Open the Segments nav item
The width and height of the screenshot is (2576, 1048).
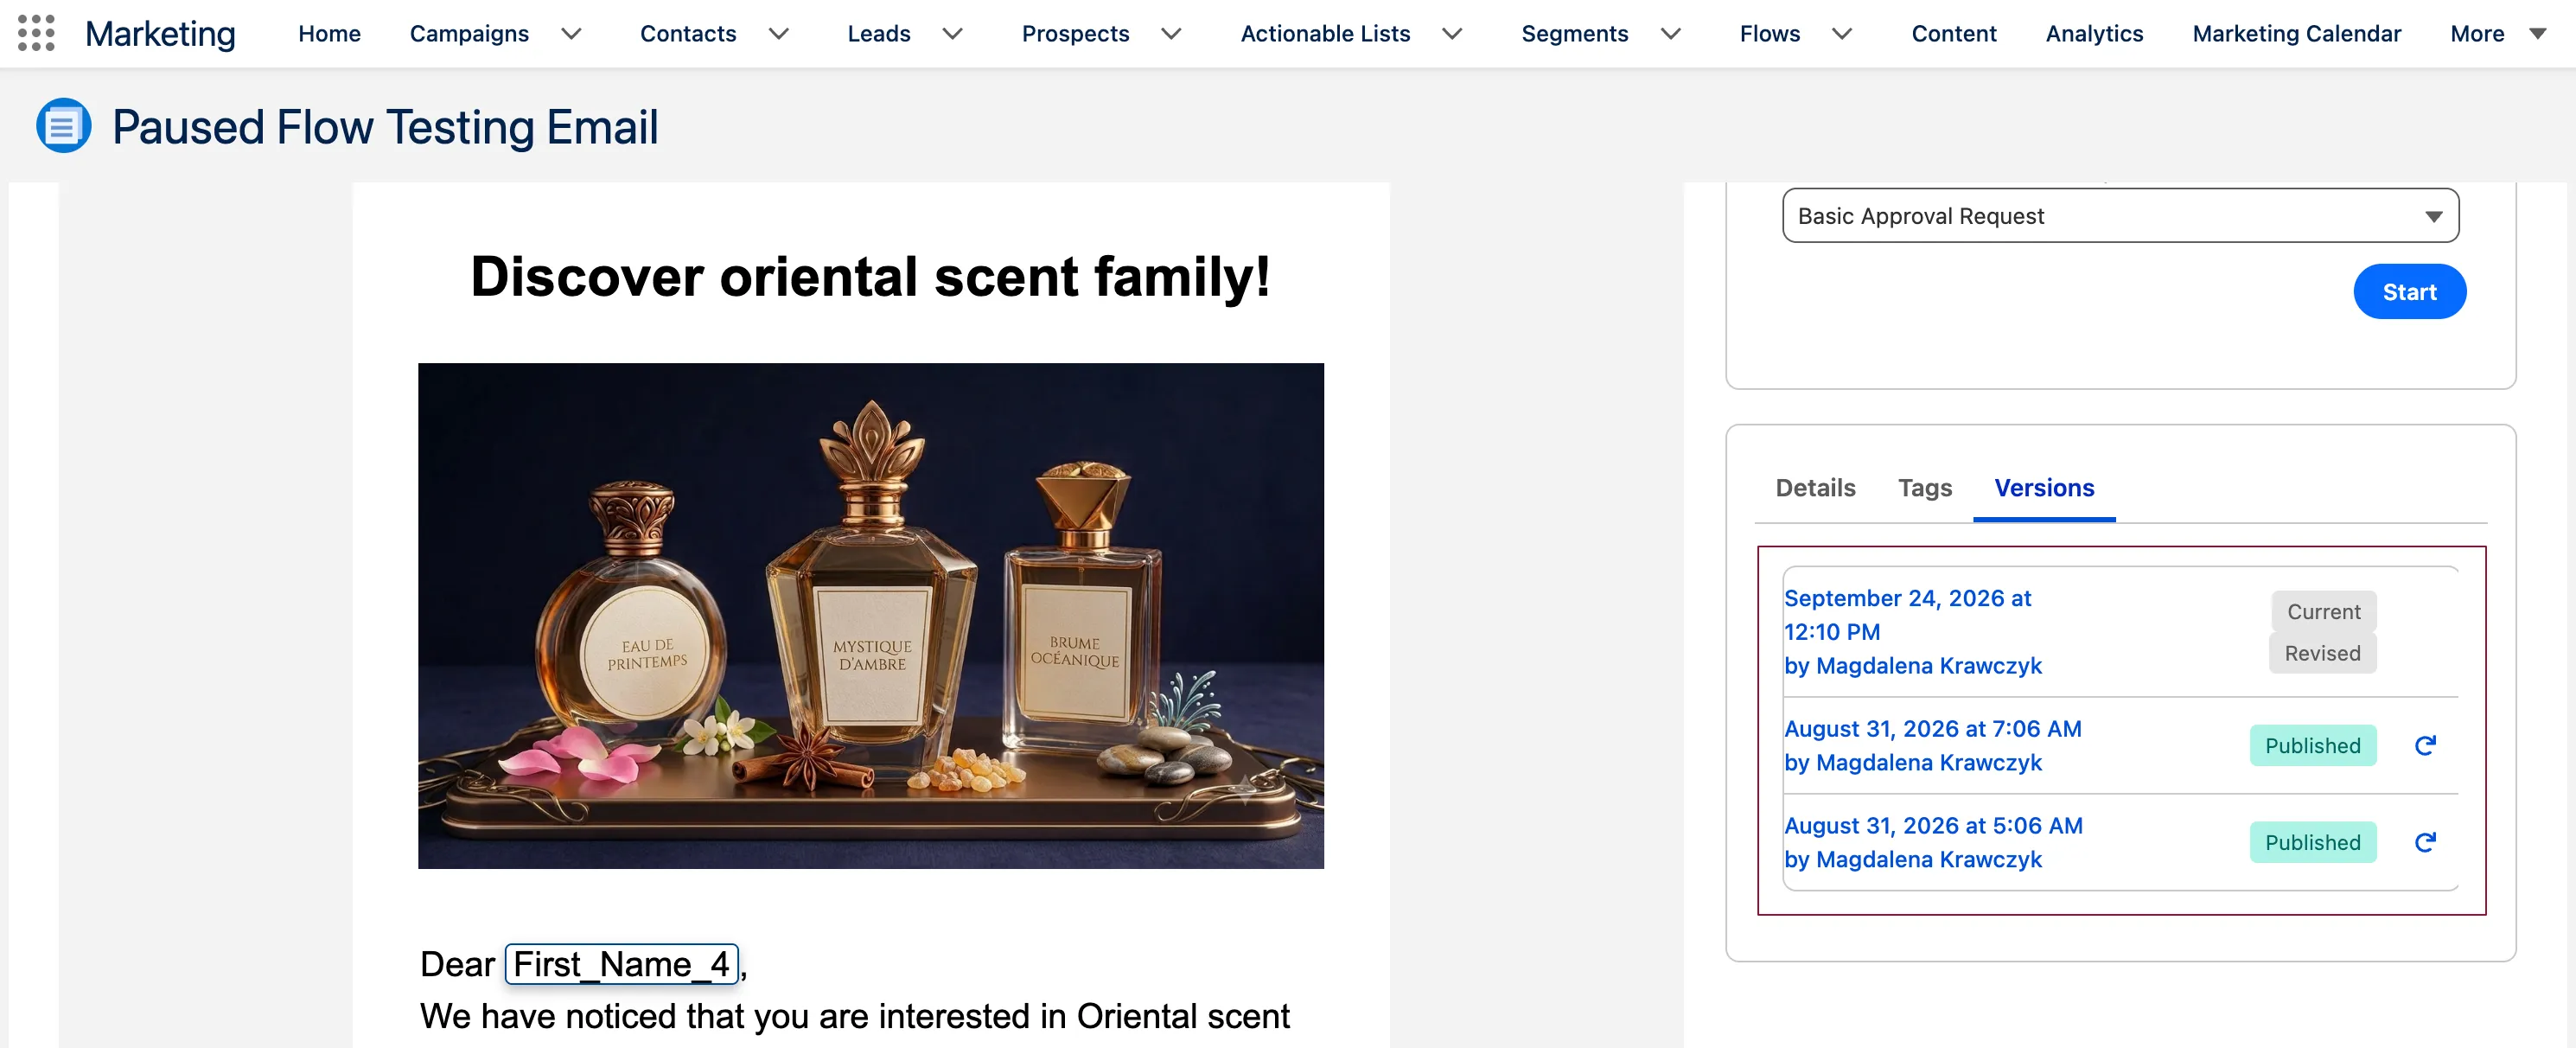coord(1575,34)
